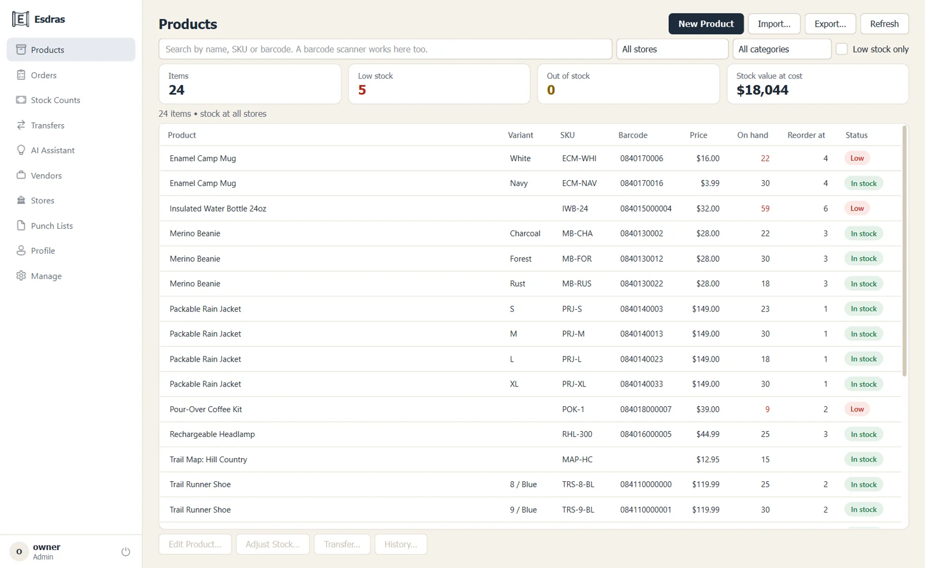The image size is (925, 568).
Task: Click the Out of stock summary card
Action: pos(628,84)
